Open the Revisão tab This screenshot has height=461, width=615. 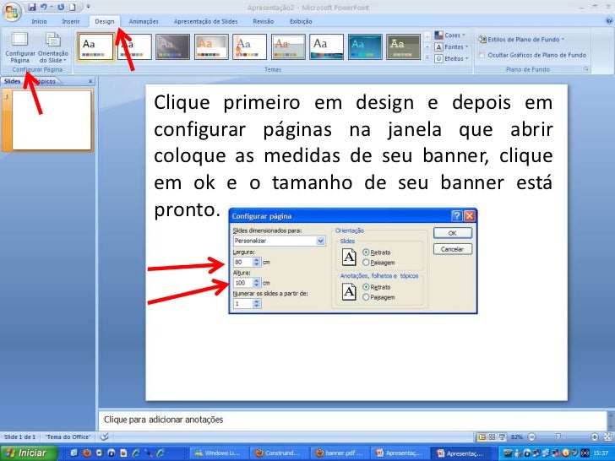tap(264, 22)
